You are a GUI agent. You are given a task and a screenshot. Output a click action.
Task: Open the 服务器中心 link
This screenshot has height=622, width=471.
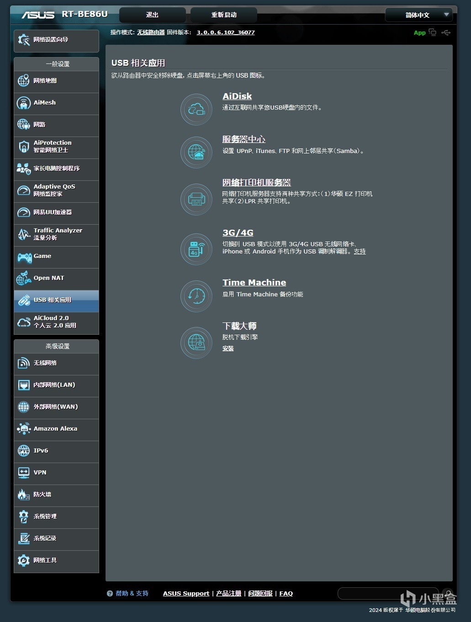click(x=244, y=139)
